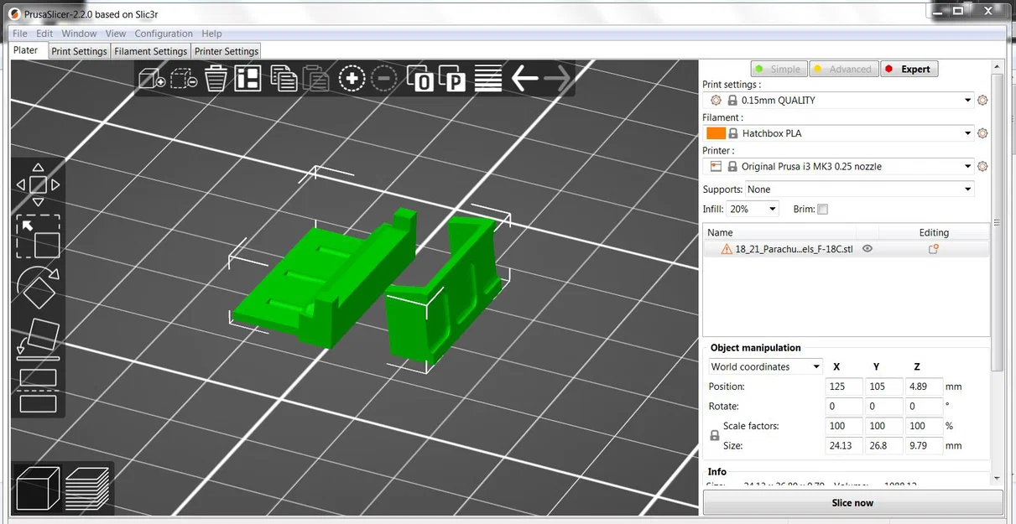Select the Rotate gizmo tool

click(38, 288)
